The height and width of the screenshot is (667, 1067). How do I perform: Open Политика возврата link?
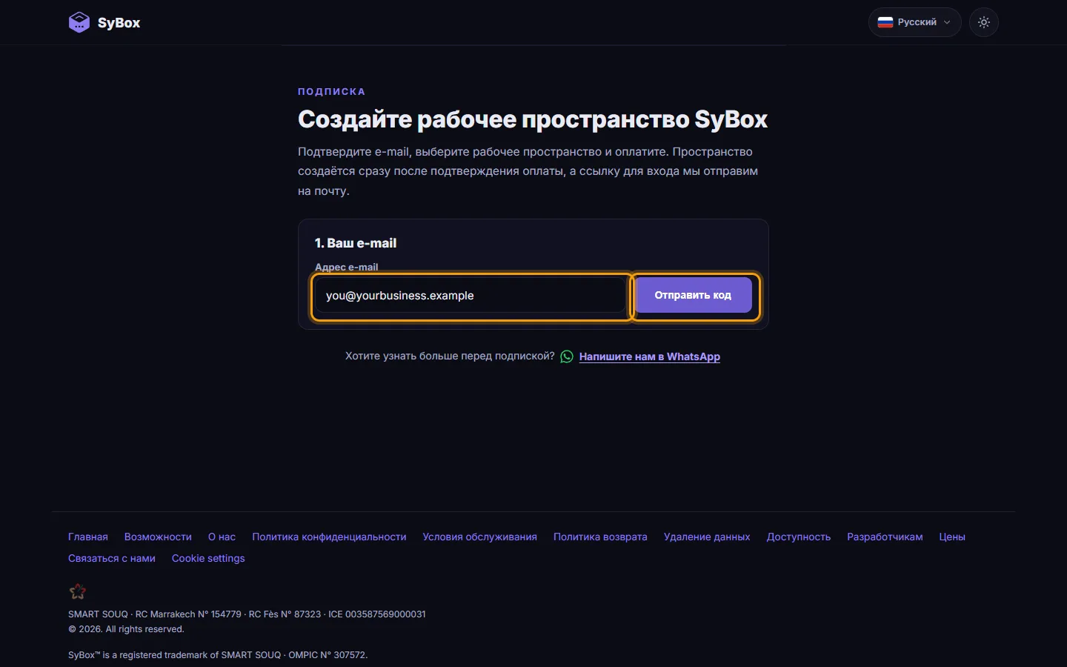pyautogui.click(x=600, y=537)
